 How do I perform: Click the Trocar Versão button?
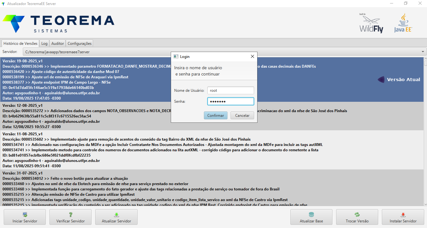coord(357,217)
